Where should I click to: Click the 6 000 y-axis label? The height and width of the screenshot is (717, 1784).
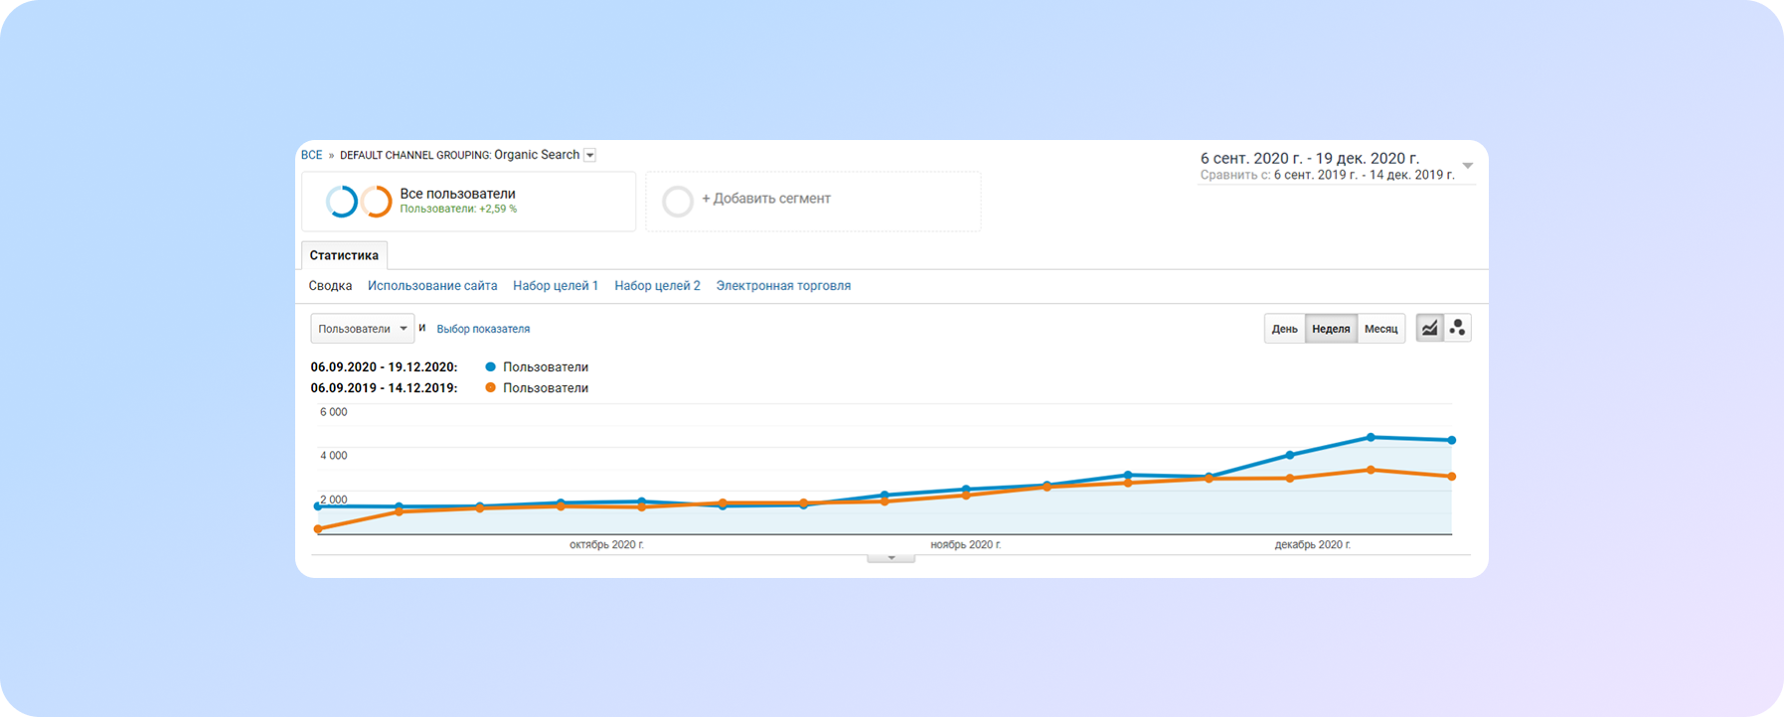(x=334, y=412)
